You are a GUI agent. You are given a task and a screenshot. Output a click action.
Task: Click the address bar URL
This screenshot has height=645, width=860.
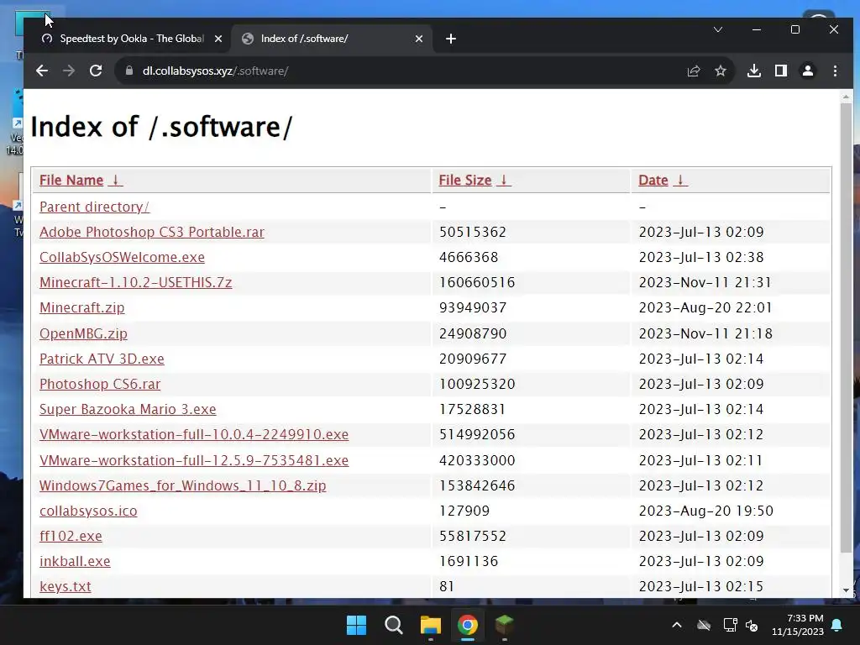click(215, 71)
